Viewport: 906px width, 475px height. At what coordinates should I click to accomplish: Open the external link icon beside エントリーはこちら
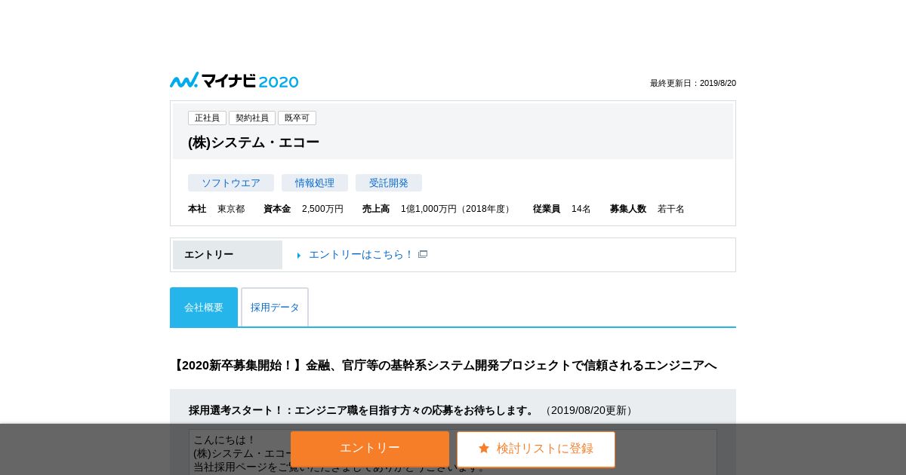(423, 254)
